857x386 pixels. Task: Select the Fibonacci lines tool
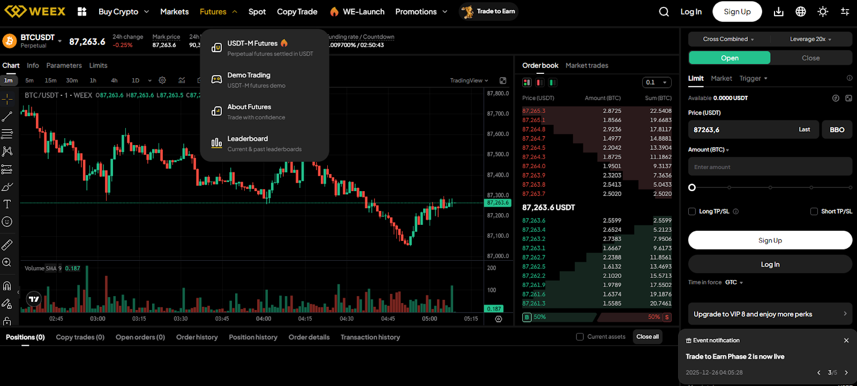pos(7,134)
